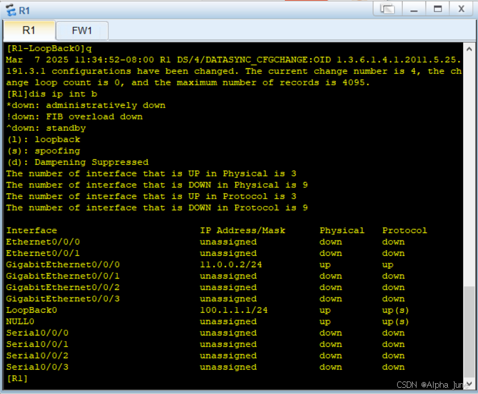The image size is (478, 394).
Task: Click the restore-down overlapping windows icon
Action: pos(387,9)
